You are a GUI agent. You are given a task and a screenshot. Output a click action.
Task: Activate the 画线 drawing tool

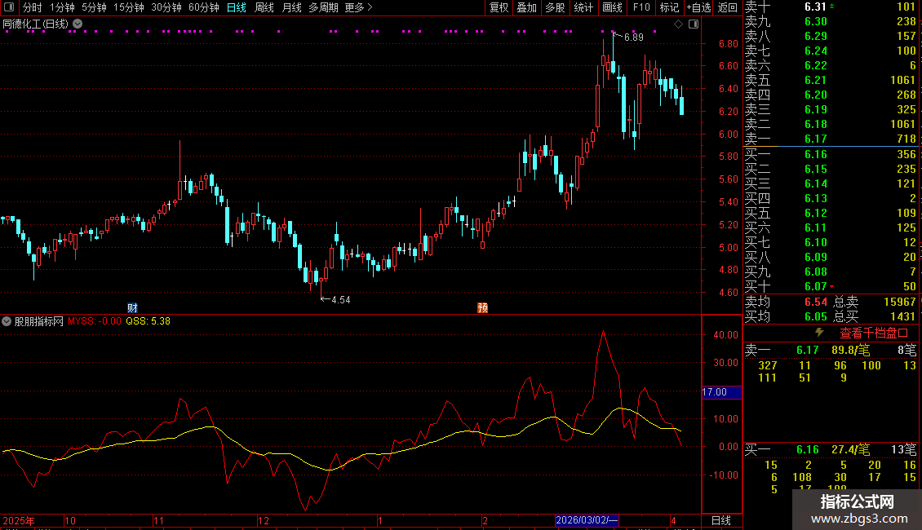pos(612,7)
